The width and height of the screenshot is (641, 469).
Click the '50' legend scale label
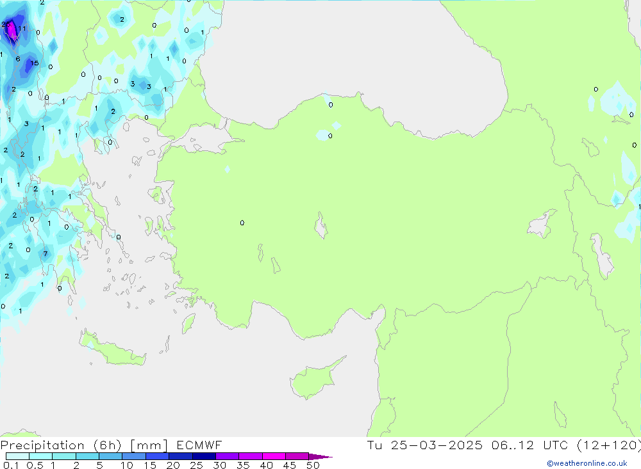(313, 465)
